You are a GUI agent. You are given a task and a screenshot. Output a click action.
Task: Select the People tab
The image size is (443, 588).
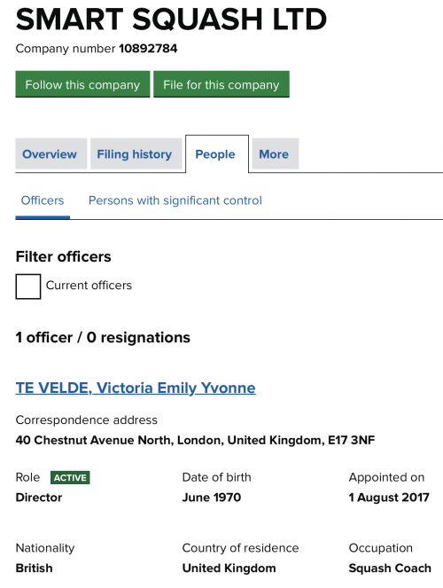pos(217,153)
